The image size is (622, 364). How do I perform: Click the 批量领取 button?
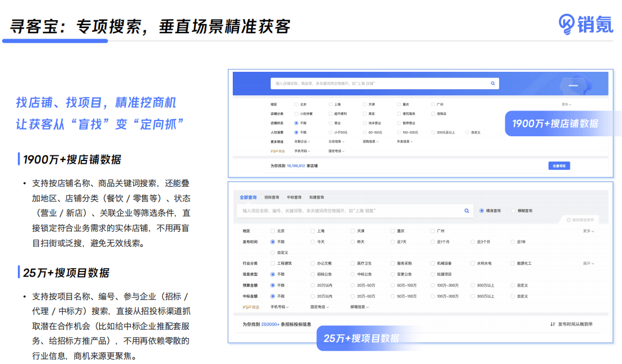[559, 166]
